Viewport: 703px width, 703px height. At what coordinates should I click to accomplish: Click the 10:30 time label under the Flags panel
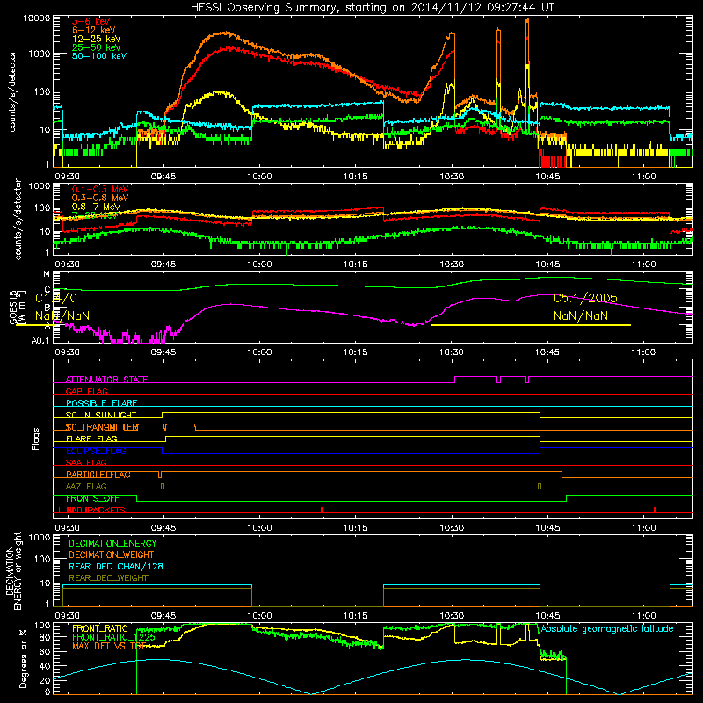[452, 528]
